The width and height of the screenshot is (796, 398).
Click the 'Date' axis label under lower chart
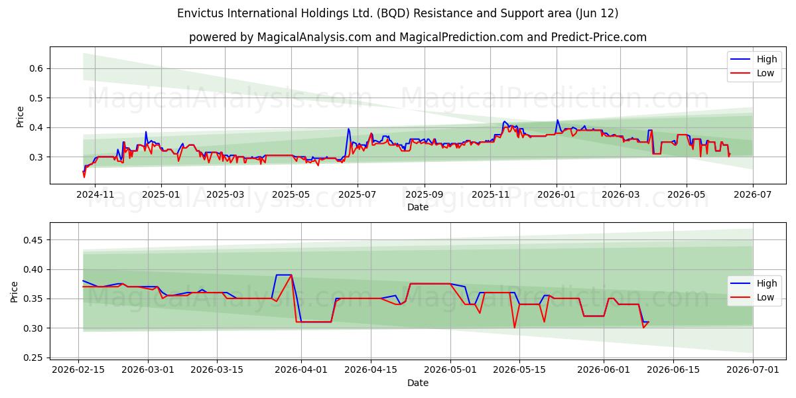[x=418, y=383]
